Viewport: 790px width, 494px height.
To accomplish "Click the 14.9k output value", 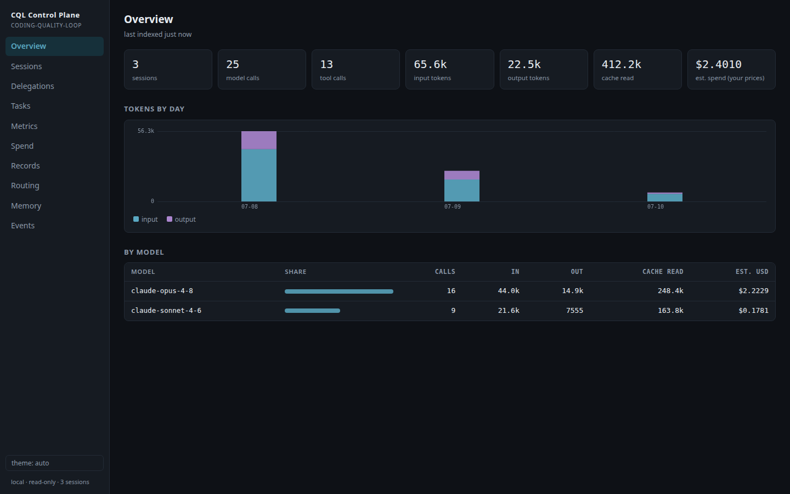I will tap(573, 291).
